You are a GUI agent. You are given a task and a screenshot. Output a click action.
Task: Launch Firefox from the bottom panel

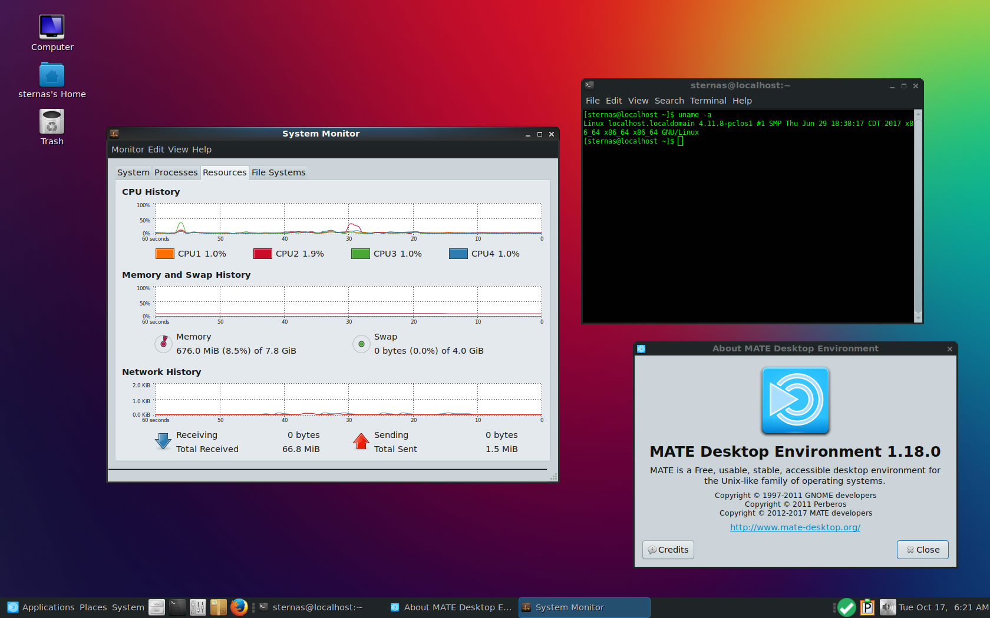(239, 607)
